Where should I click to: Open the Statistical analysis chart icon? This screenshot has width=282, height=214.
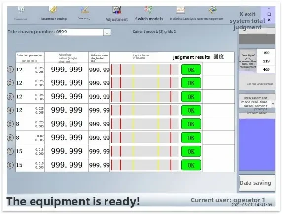[x=180, y=10]
